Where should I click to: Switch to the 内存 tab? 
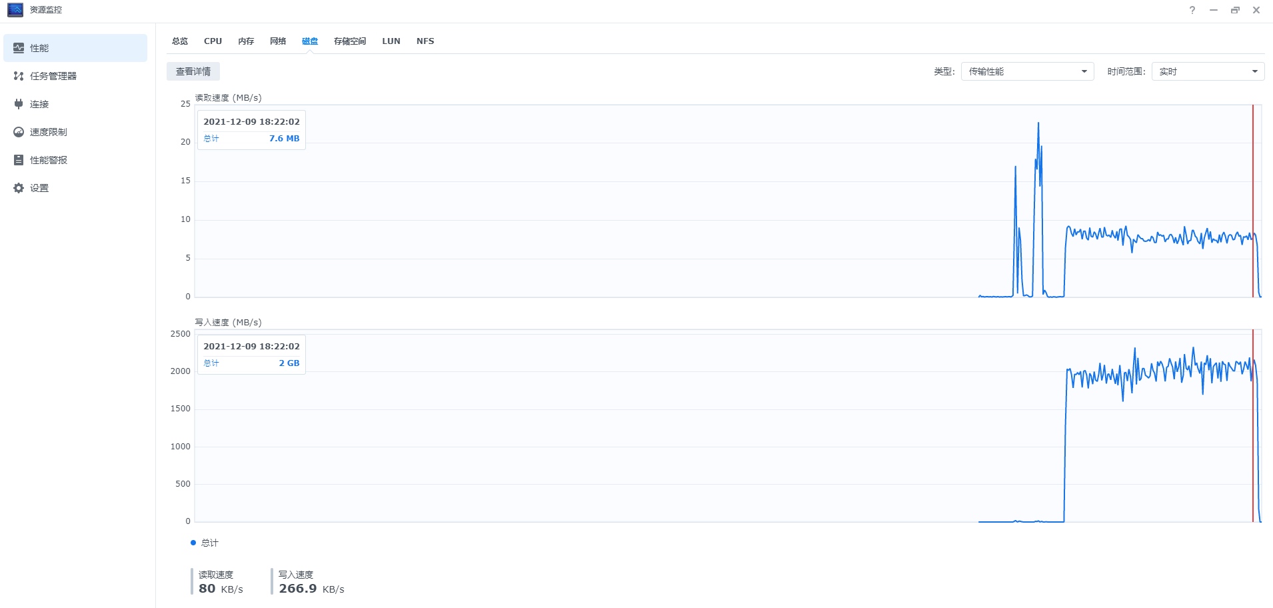pos(246,41)
